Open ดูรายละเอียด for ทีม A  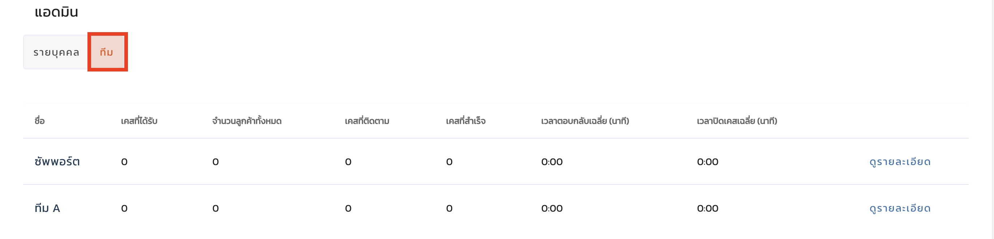[x=899, y=208]
